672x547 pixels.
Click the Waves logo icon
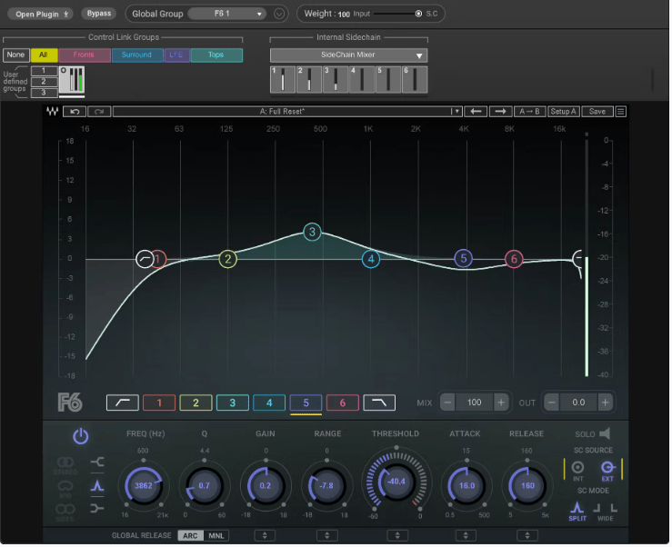[52, 112]
